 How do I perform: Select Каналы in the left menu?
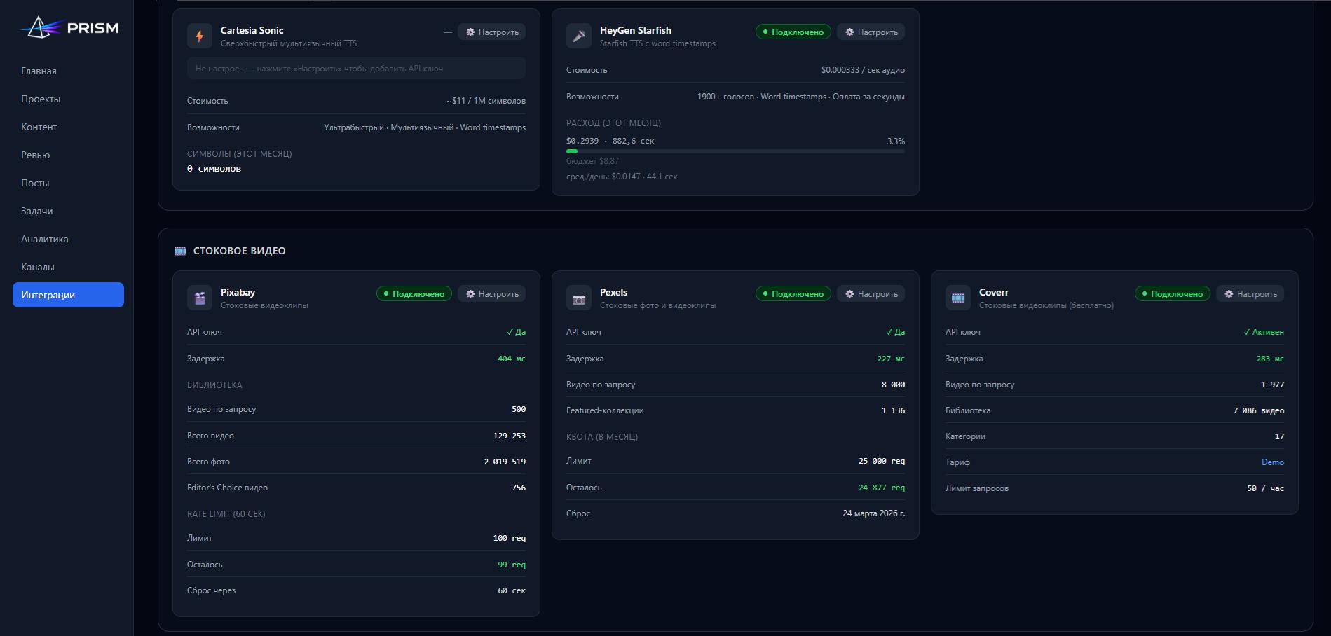click(38, 267)
